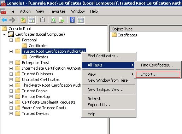Choose Export List... in context menu
Viewport: 182px width, 134px height.
(x=109, y=105)
